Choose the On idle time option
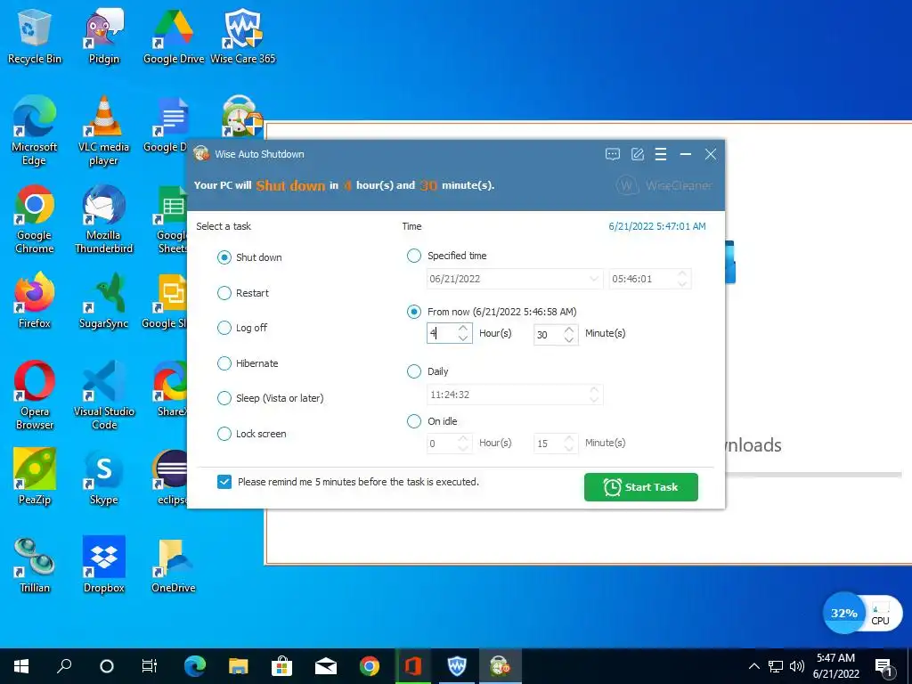The height and width of the screenshot is (684, 912). pyautogui.click(x=413, y=421)
